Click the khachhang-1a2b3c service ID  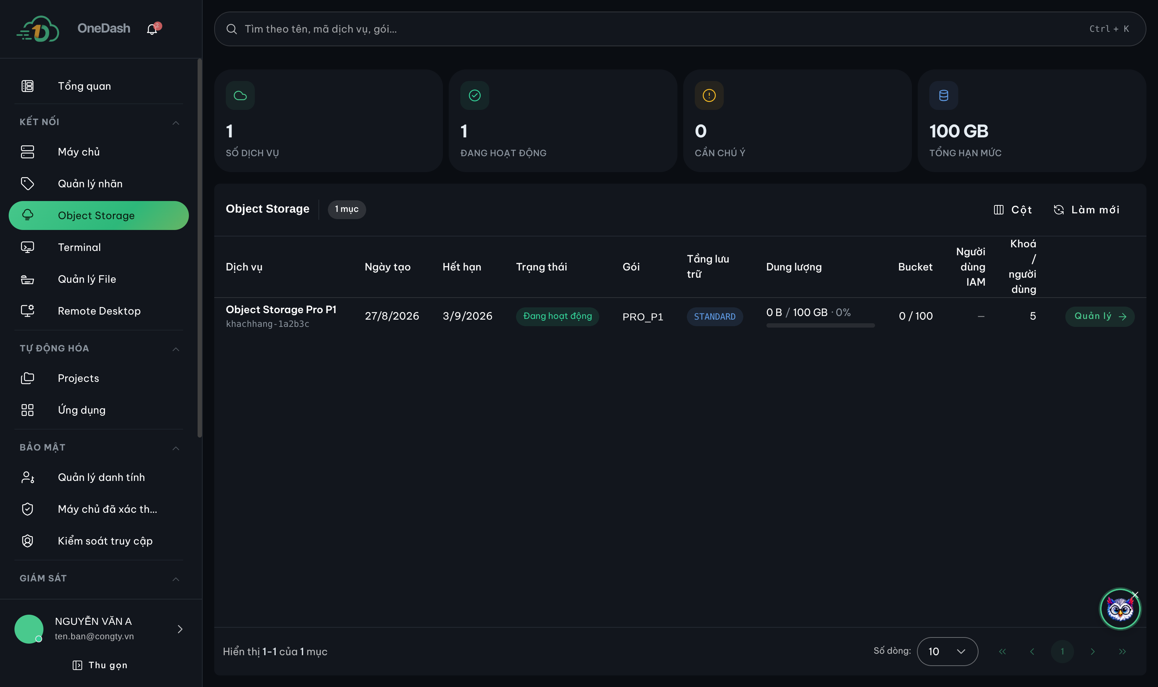[267, 324]
